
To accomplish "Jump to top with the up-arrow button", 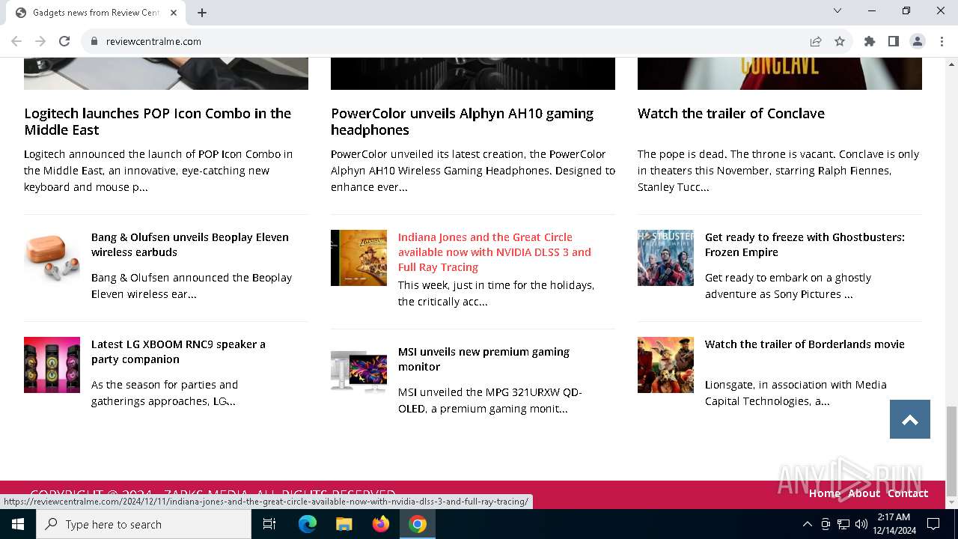I will coord(910,419).
